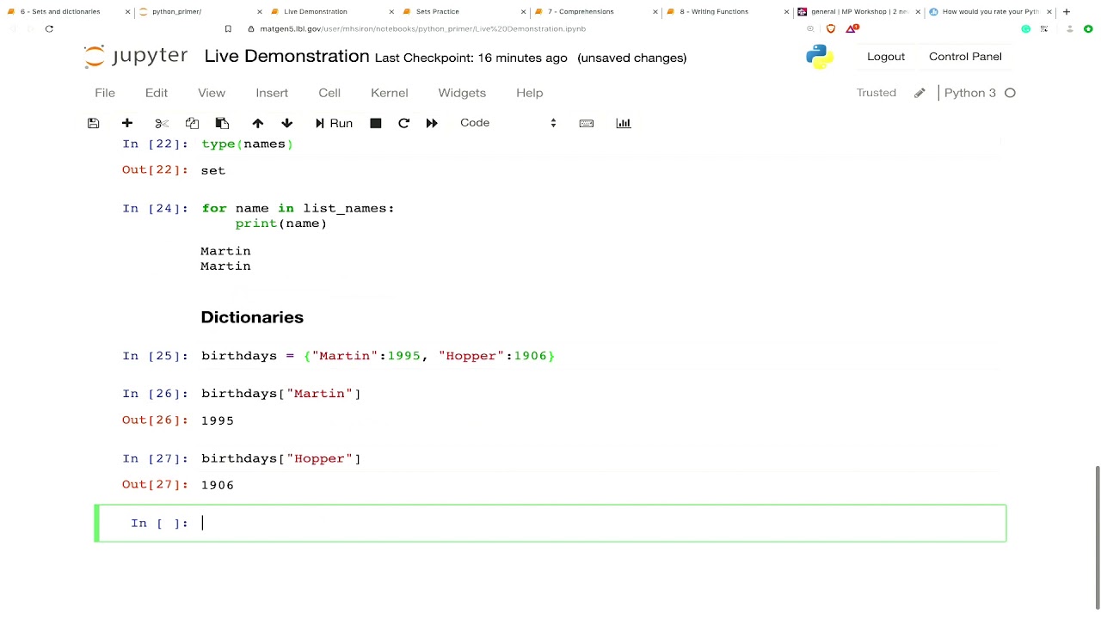Open Brave Shields lion icon
This screenshot has width=1101, height=619.
tap(831, 28)
